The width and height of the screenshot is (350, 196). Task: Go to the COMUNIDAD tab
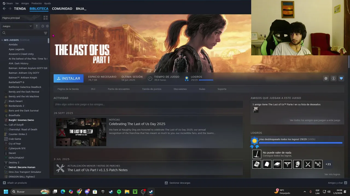point(62,9)
